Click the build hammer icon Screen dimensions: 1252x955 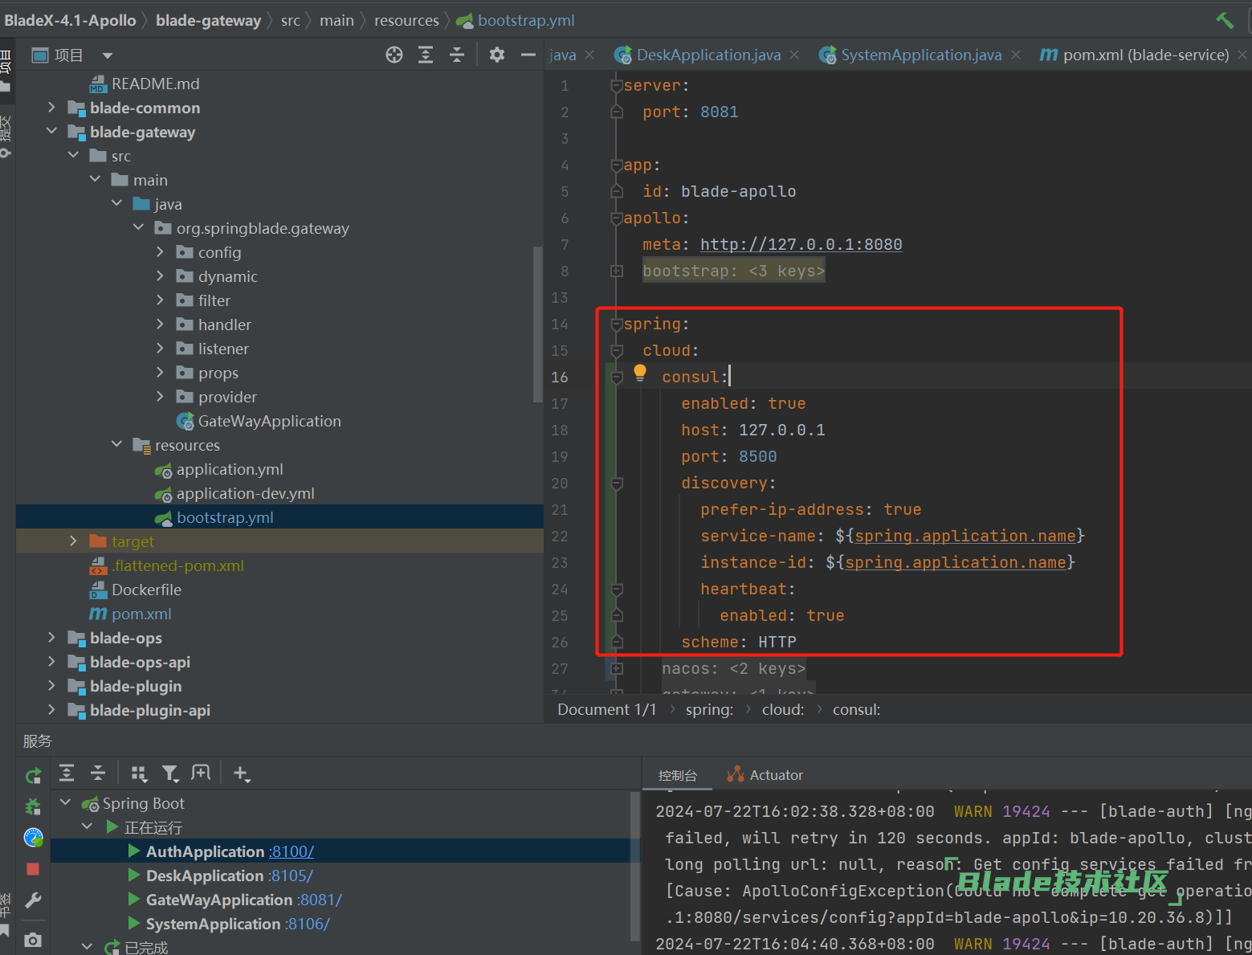[x=1225, y=20]
